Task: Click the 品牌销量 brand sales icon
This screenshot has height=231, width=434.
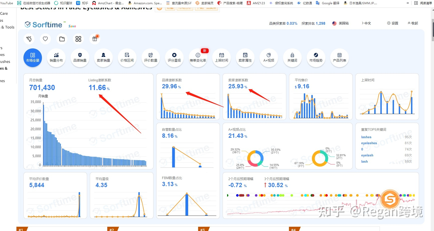Action: click(80, 58)
